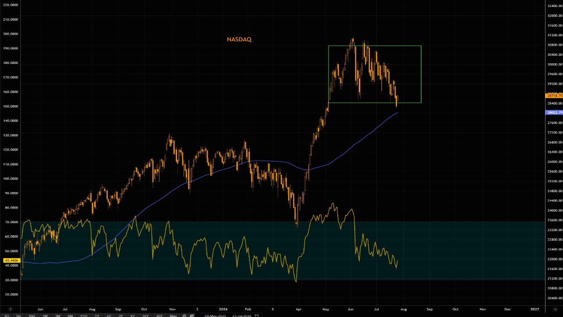Open the calendar date picker icon

(x=257, y=316)
